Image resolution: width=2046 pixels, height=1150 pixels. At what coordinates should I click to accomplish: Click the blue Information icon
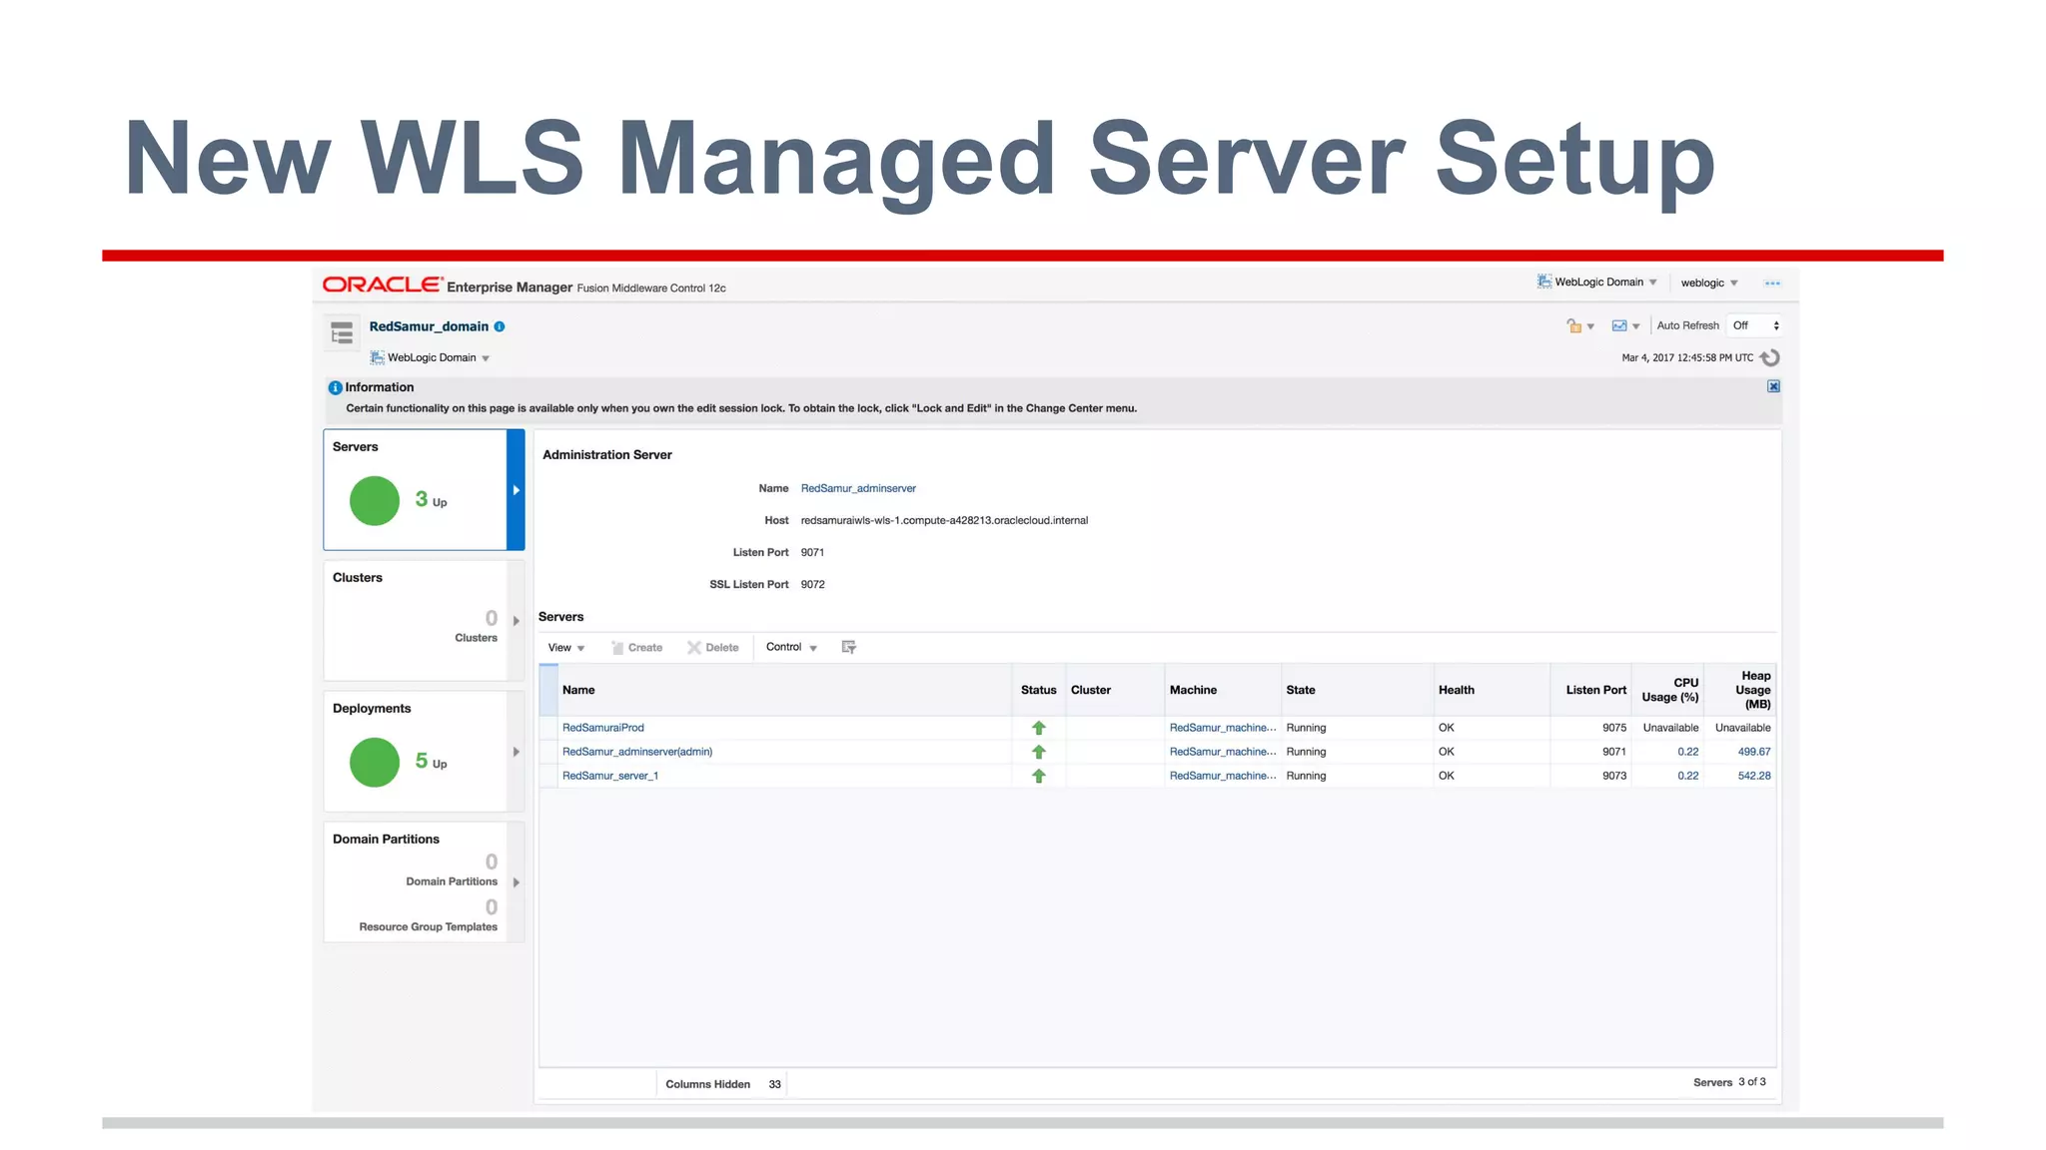336,387
